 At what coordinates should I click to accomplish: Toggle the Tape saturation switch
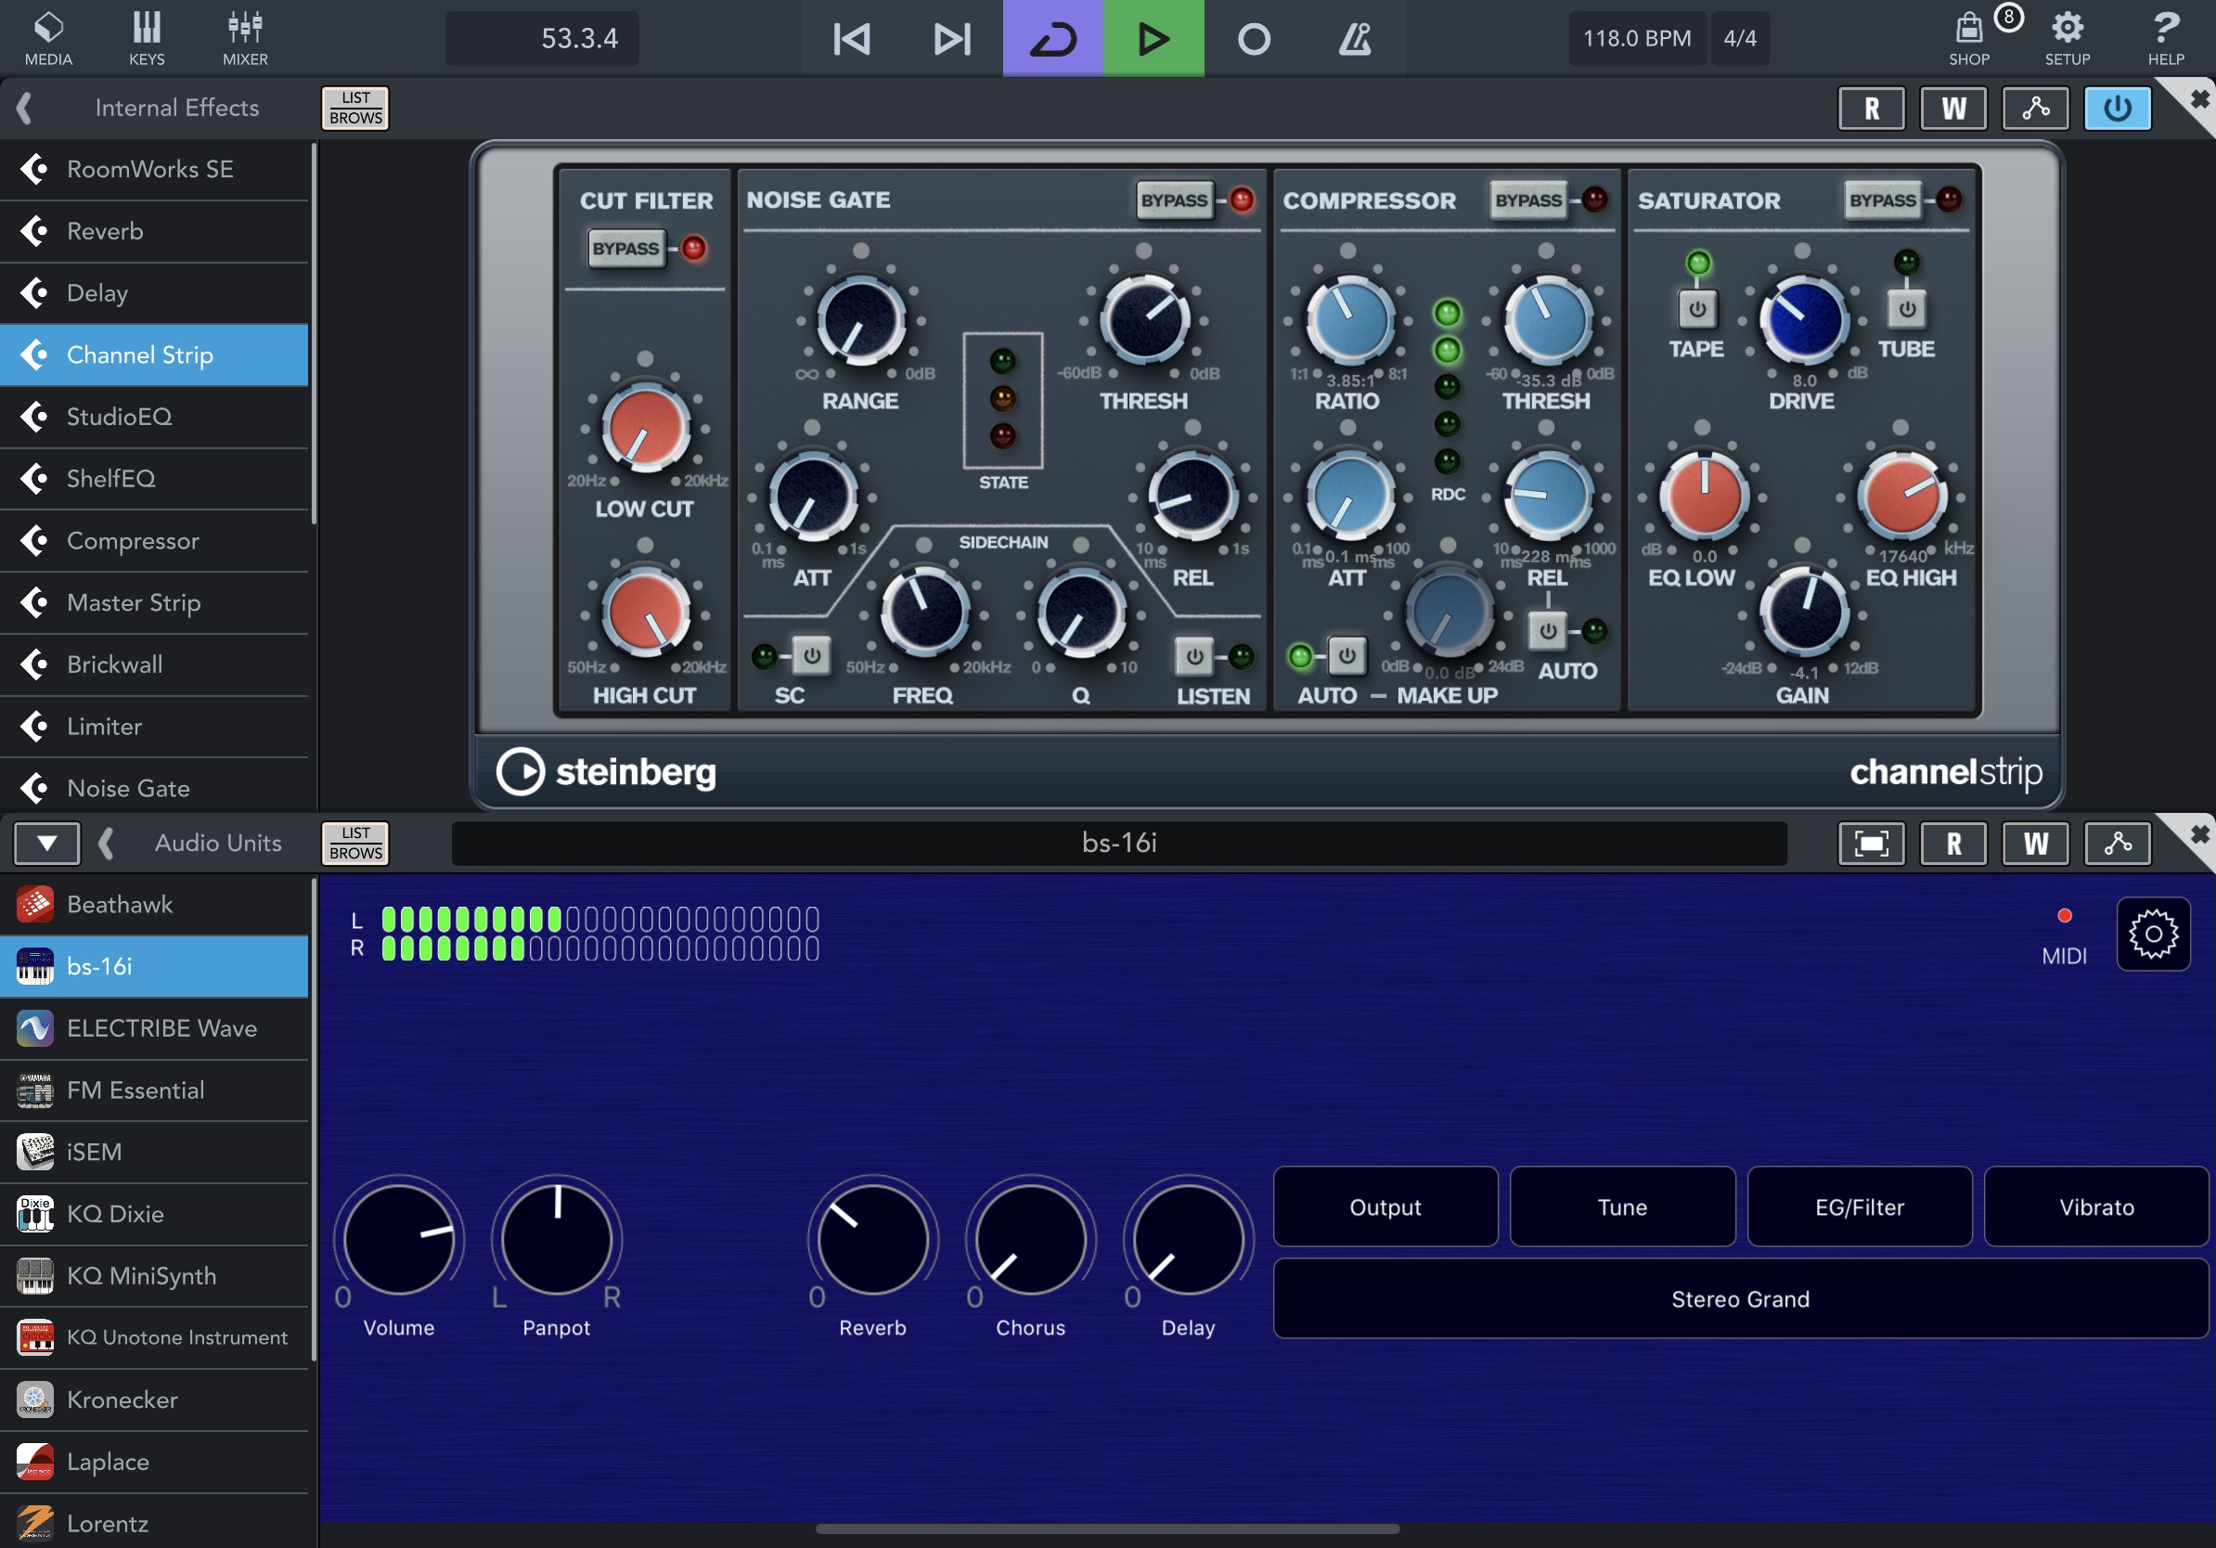pyautogui.click(x=1696, y=310)
